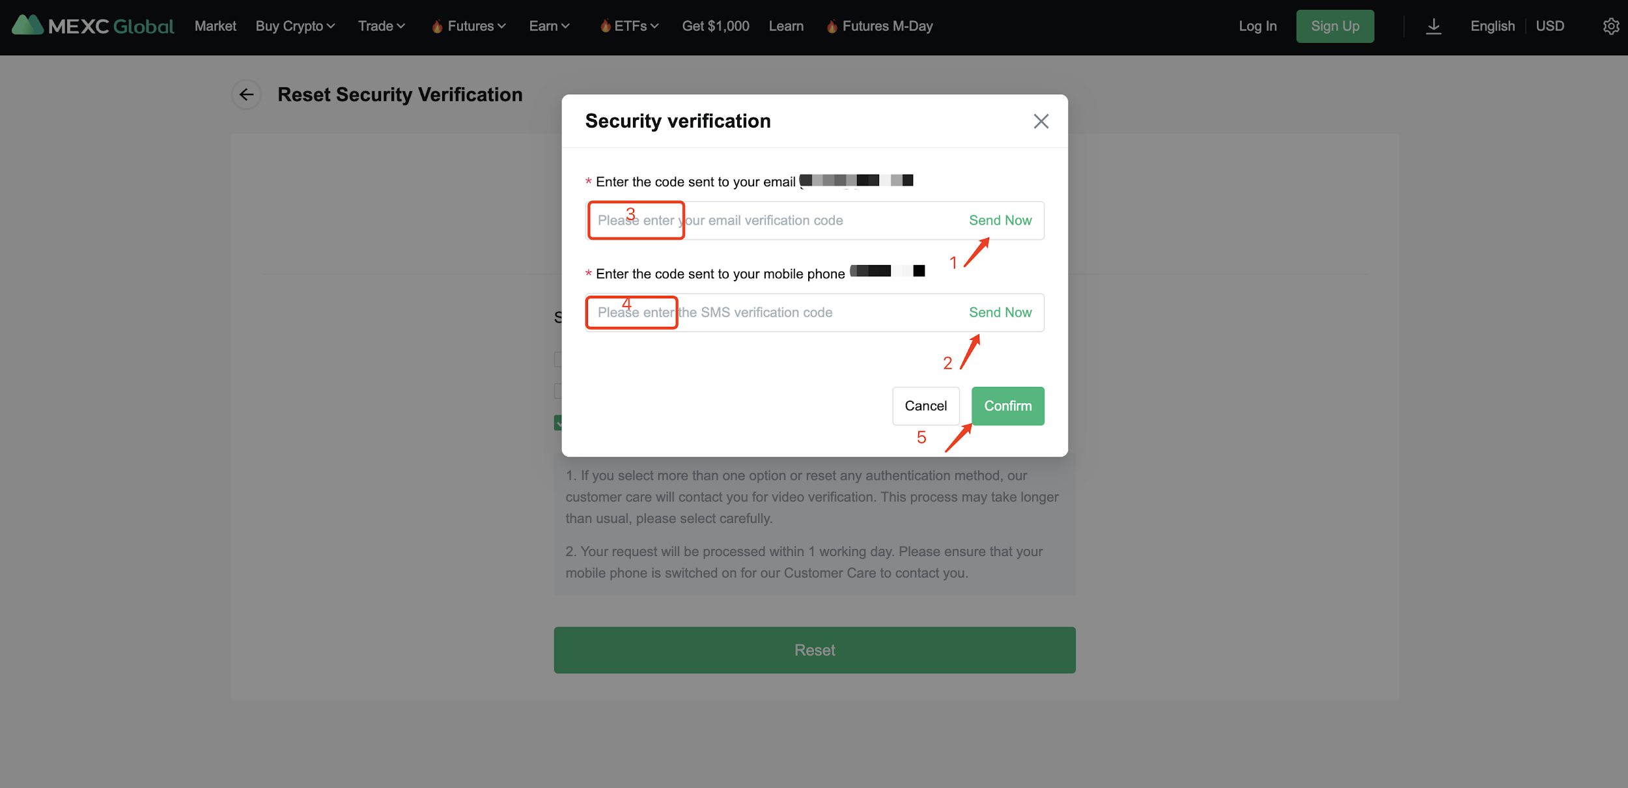1628x788 pixels.
Task: Expand the Trade dropdown menu
Action: (382, 27)
